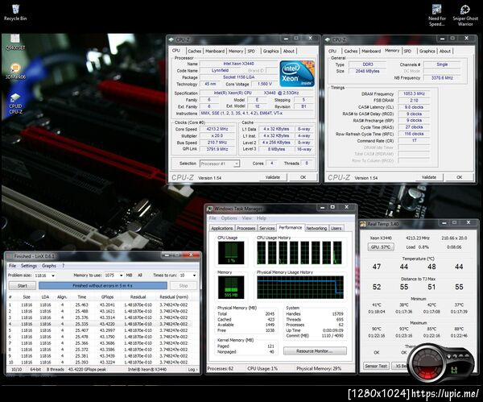Open Mainboard tab in the CPU-Z CPU-tab window
Image resolution: width=483 pixels, height=402 pixels.
(215, 52)
